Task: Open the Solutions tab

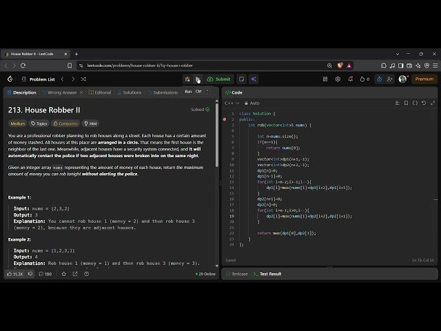Action: (130, 92)
